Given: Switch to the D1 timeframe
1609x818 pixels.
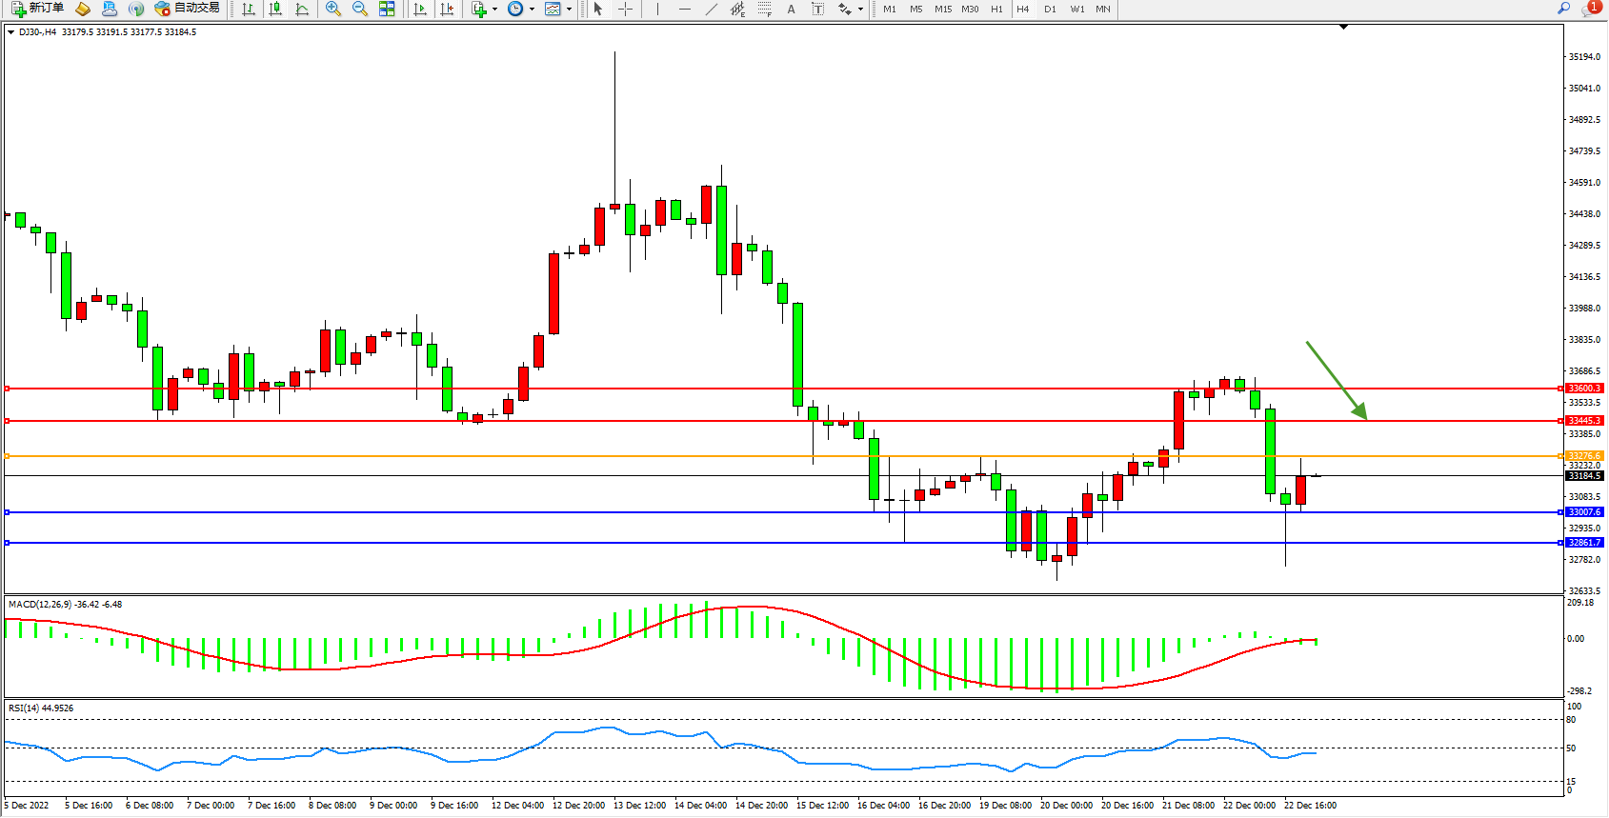Looking at the screenshot, I should 1050,9.
